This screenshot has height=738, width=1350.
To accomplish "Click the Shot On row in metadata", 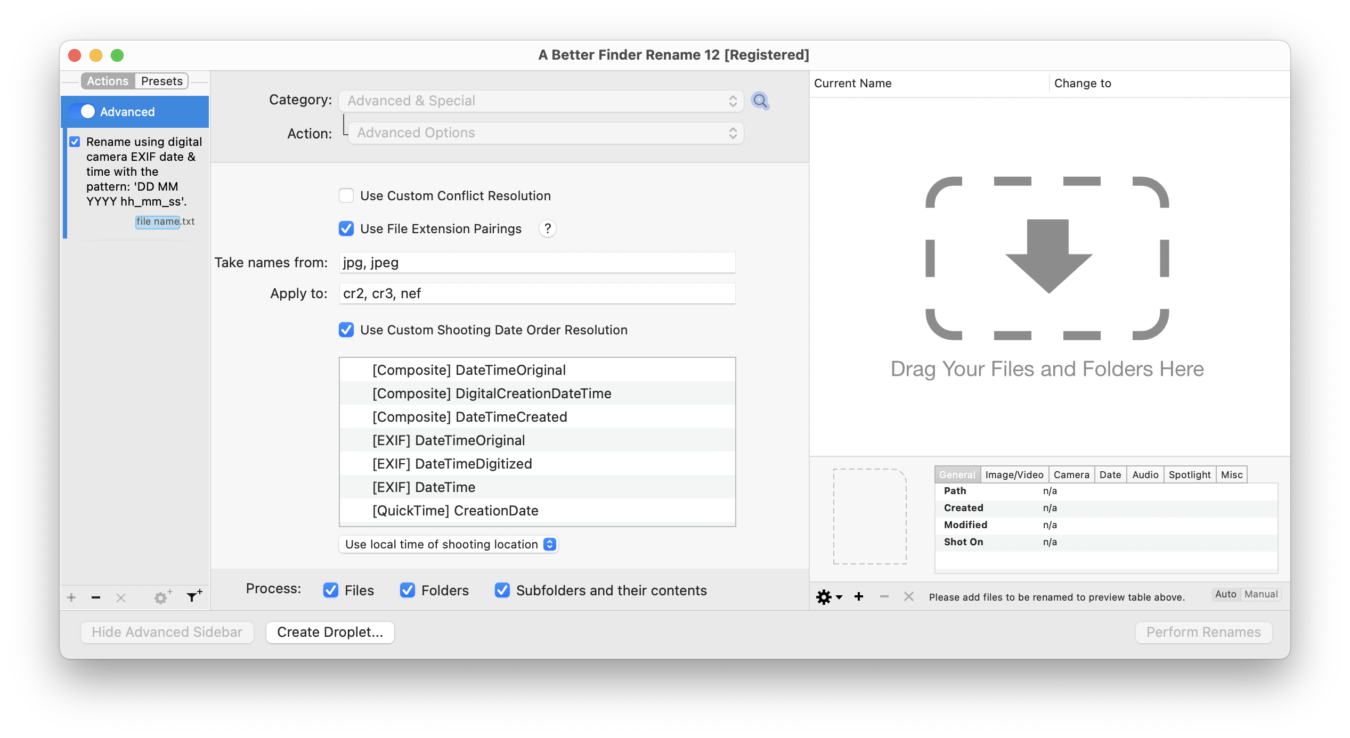I will point(1106,542).
